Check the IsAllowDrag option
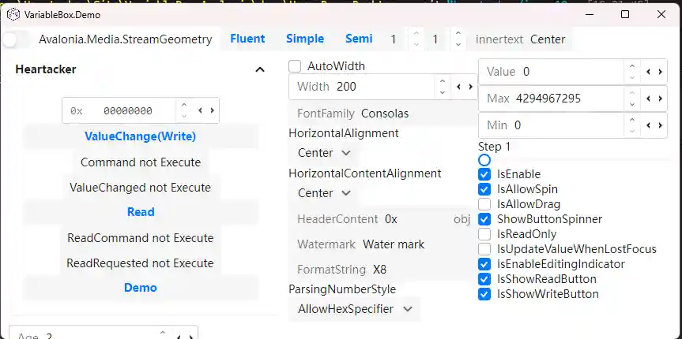 (x=484, y=204)
